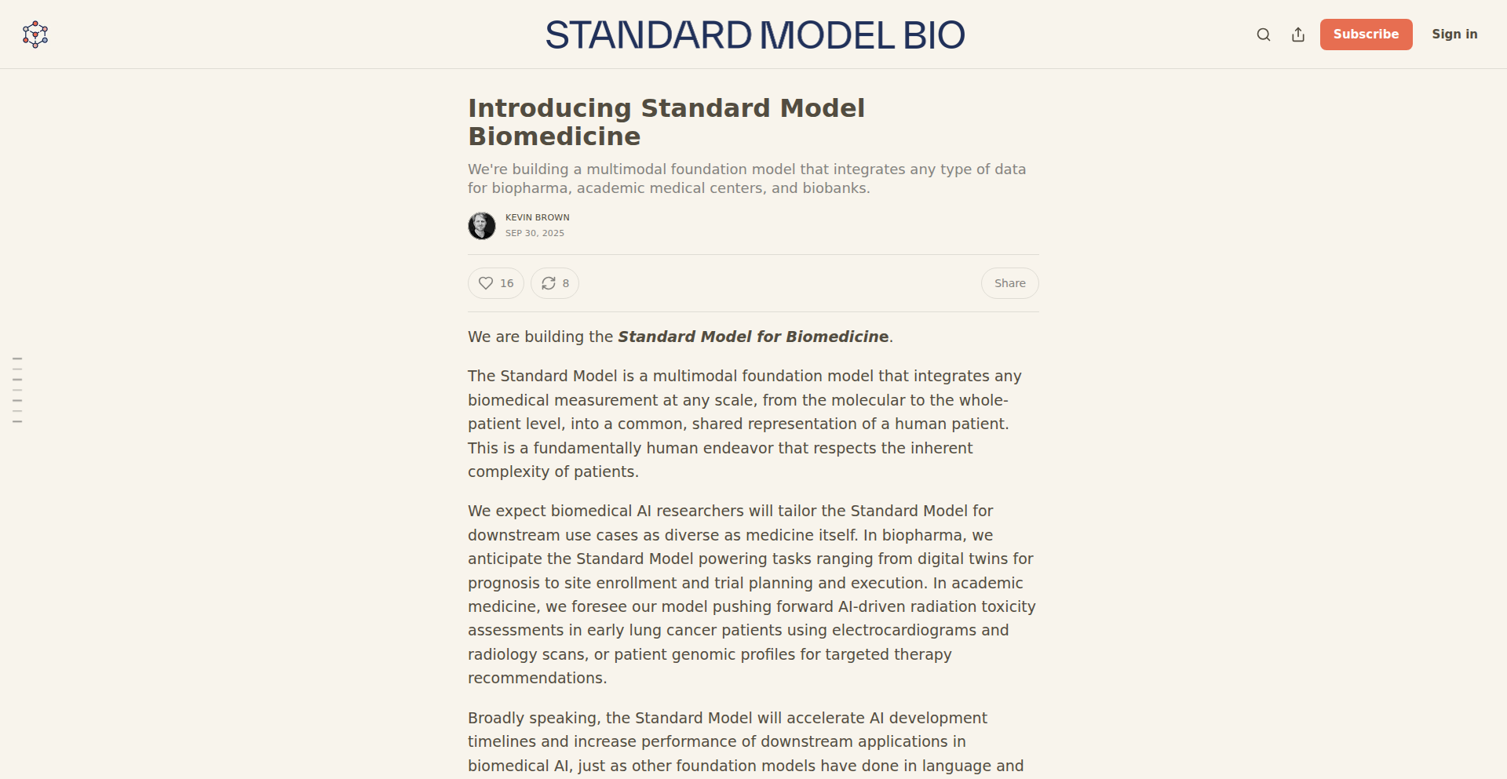Screen dimensions: 1507x779
Task: Open the KEVIN BROWN author name link
Action: [x=538, y=217]
